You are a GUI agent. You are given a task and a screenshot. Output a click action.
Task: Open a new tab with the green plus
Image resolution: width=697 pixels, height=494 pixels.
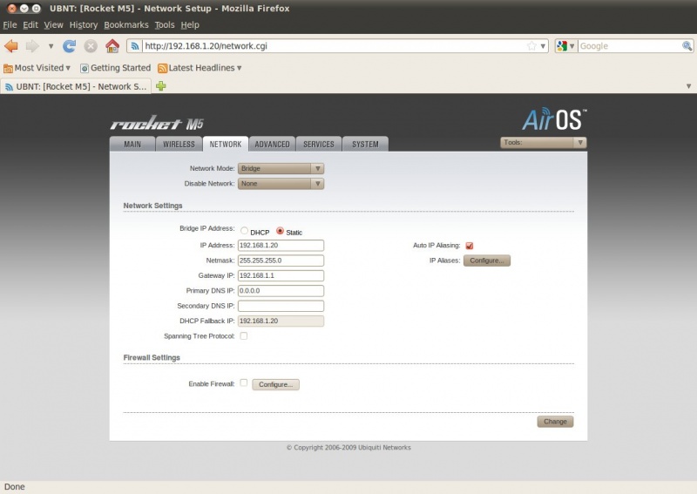(x=161, y=85)
